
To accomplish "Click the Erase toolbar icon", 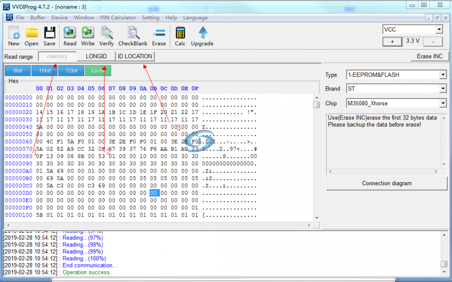I will click(159, 36).
